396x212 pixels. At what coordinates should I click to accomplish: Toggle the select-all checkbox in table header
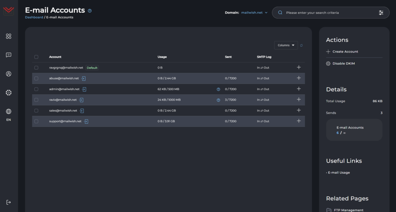(36, 57)
